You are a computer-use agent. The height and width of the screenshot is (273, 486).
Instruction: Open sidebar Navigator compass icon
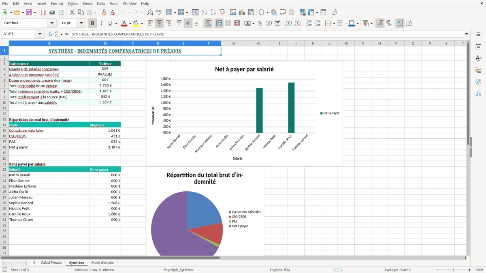click(478, 82)
